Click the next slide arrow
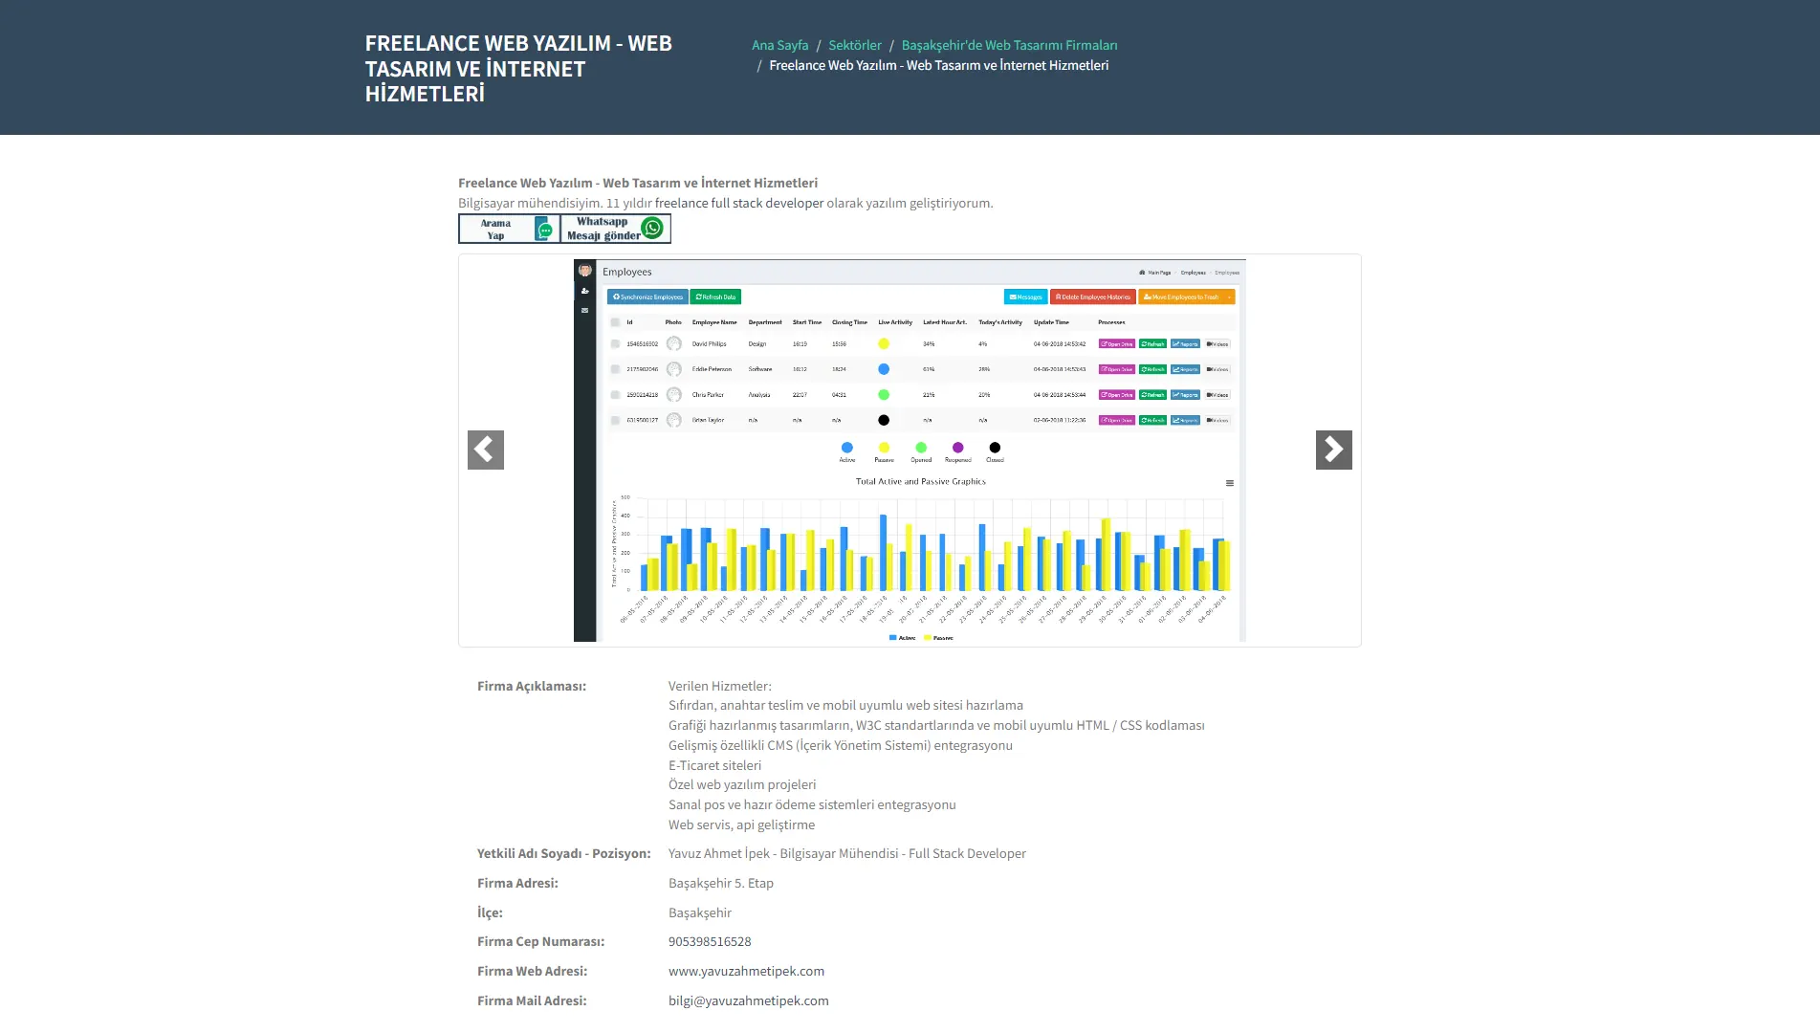Viewport: 1820px width, 1033px height. click(1333, 450)
